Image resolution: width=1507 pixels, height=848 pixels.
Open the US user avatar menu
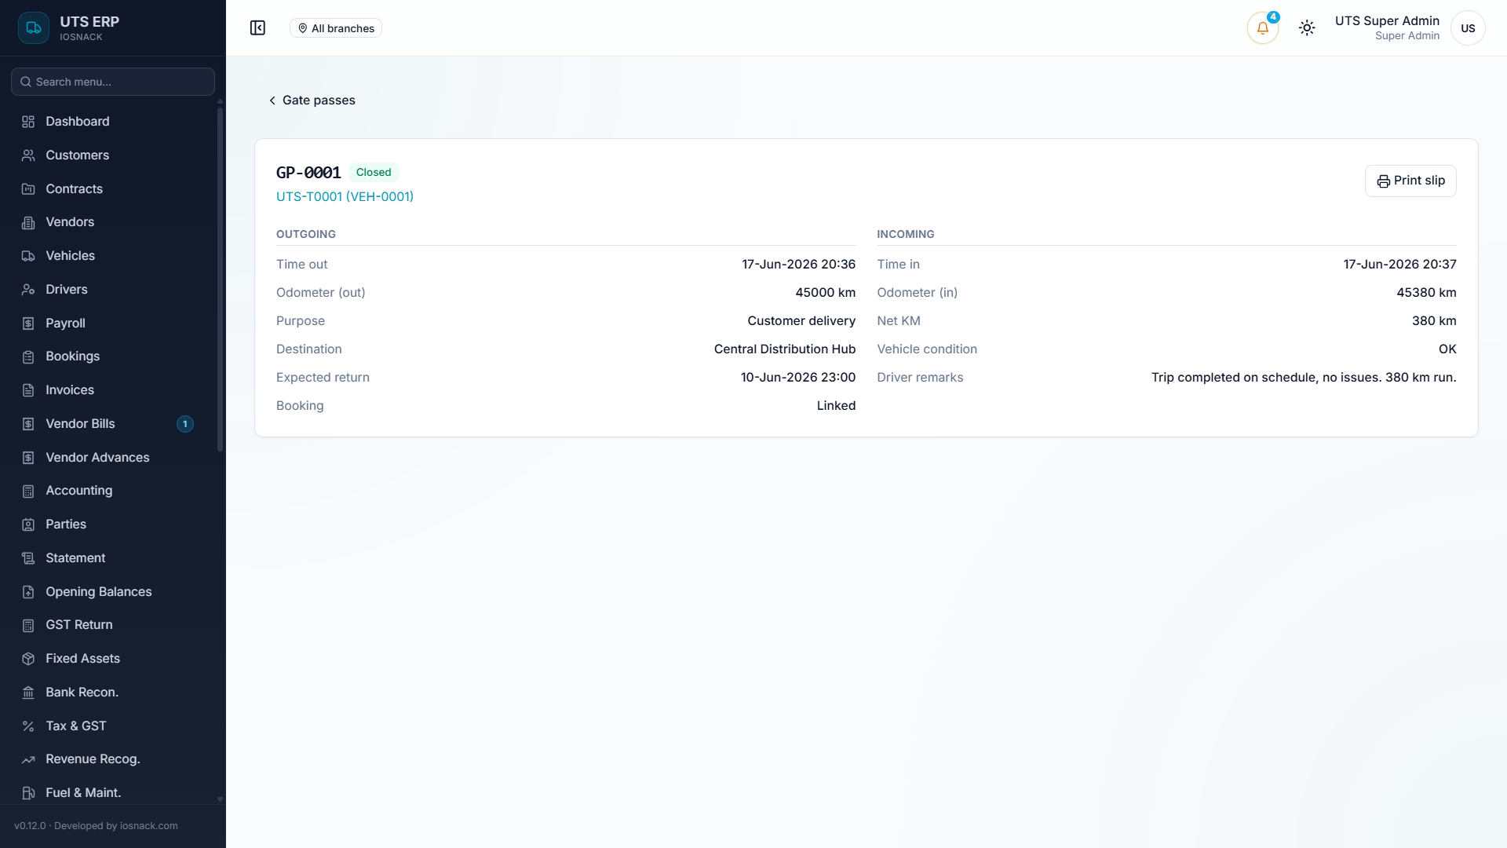coord(1468,28)
